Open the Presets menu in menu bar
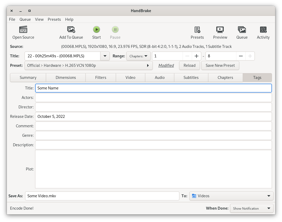The width and height of the screenshot is (282, 222). tap(54, 19)
